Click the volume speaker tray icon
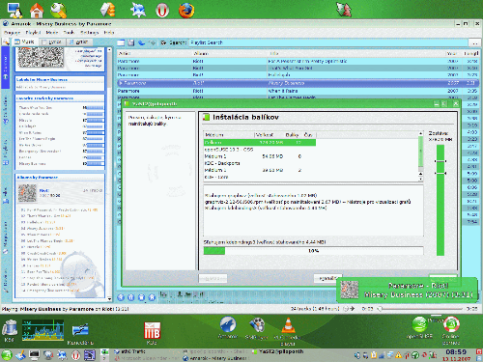483x362 pixels. [357, 355]
